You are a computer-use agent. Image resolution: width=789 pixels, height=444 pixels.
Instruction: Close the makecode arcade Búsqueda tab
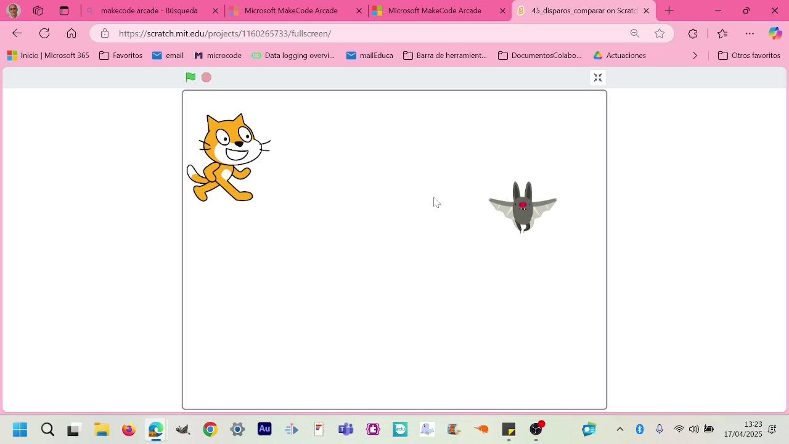(x=215, y=10)
